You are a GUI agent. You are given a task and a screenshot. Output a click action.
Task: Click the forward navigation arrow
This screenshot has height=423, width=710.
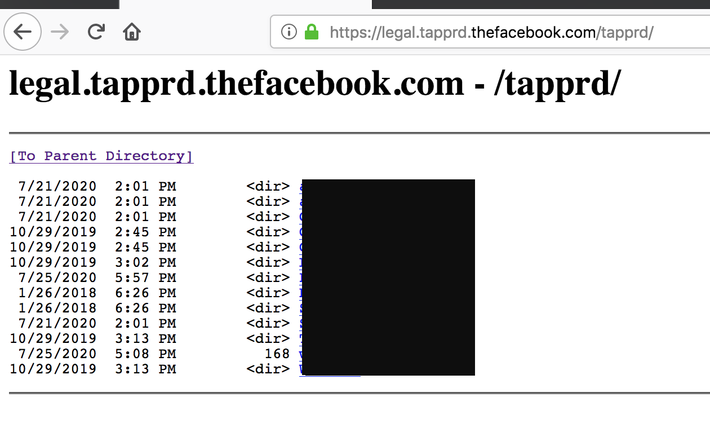59,32
